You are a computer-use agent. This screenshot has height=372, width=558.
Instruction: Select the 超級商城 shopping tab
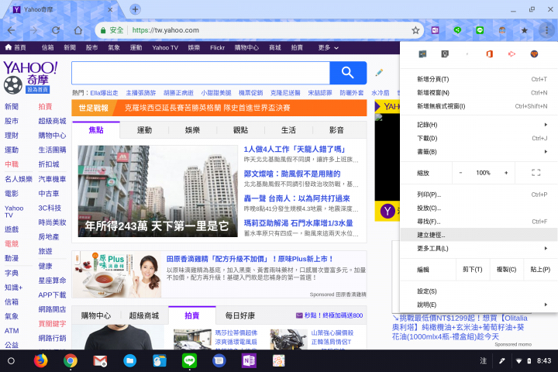pyautogui.click(x=144, y=315)
